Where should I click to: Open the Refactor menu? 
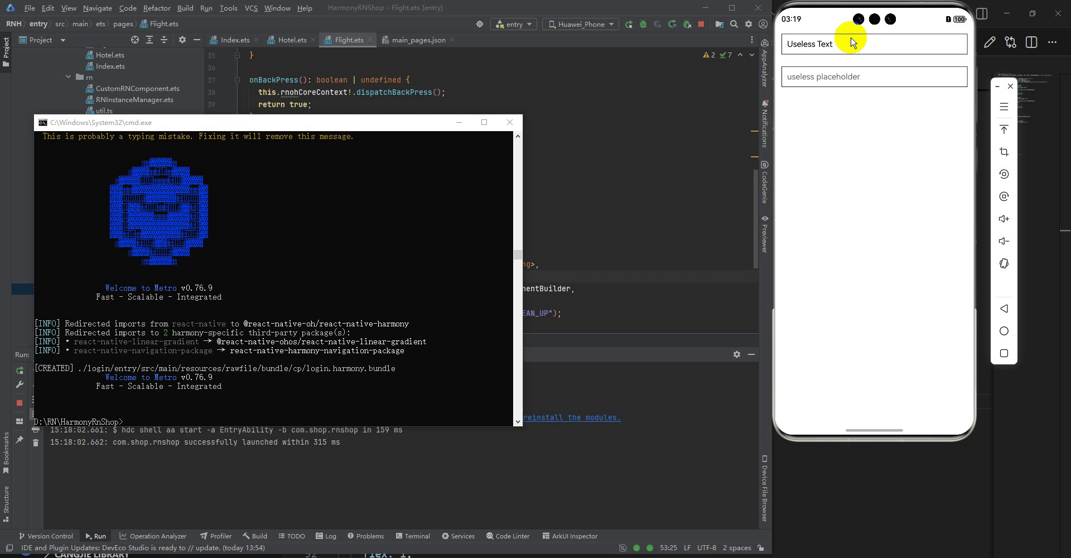157,8
